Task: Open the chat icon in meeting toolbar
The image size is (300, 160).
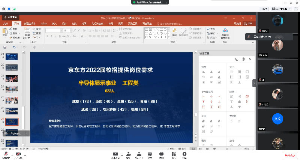Action: click(150, 154)
